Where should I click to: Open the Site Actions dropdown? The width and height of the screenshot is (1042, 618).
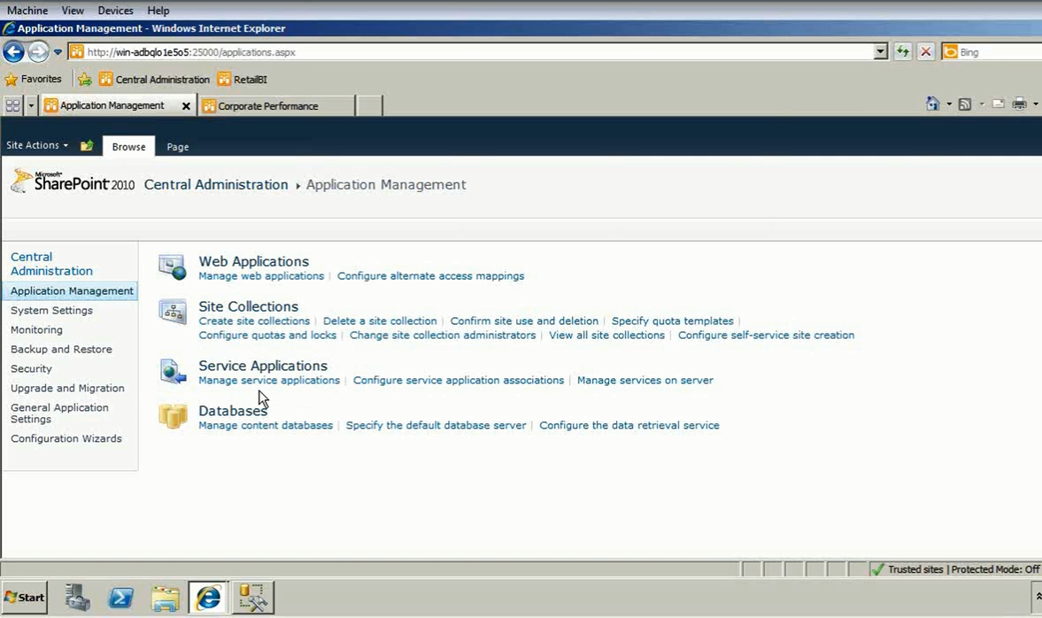pyautogui.click(x=35, y=145)
